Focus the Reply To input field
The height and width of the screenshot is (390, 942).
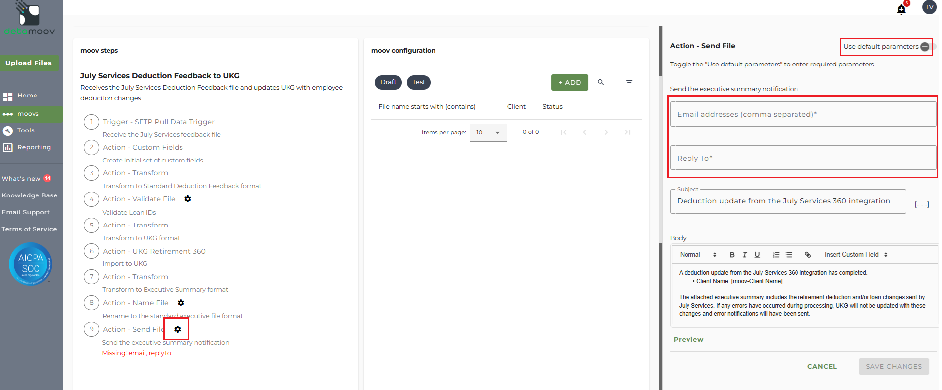[803, 158]
